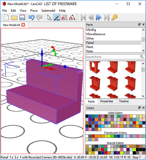Open the Edit menu
Screen dimensions: 146x160
pos(13,11)
